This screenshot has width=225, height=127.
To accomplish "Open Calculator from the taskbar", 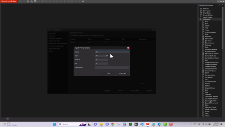I will pyautogui.click(x=124, y=124).
